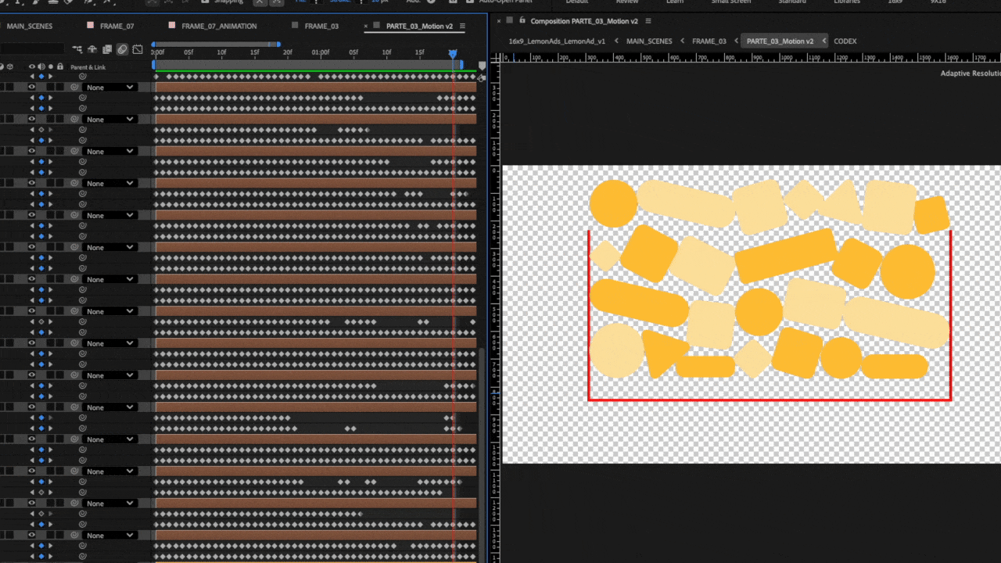Lock the second layer via lock box
This screenshot has height=563, width=1001.
click(60, 119)
